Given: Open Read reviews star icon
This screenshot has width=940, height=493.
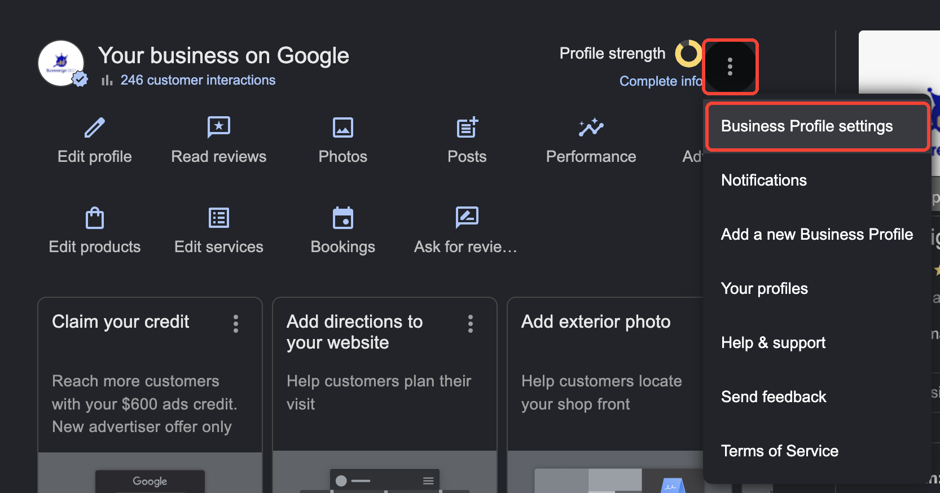Looking at the screenshot, I should click(219, 127).
